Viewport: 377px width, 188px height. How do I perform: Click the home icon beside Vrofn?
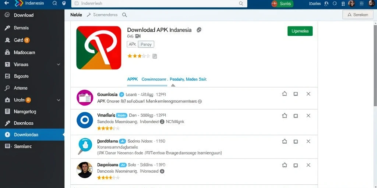pos(7,100)
